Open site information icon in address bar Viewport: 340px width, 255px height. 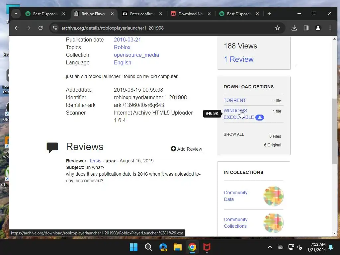point(55,28)
